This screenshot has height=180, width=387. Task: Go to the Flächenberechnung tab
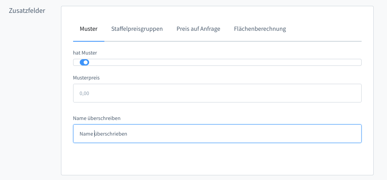coord(260,29)
